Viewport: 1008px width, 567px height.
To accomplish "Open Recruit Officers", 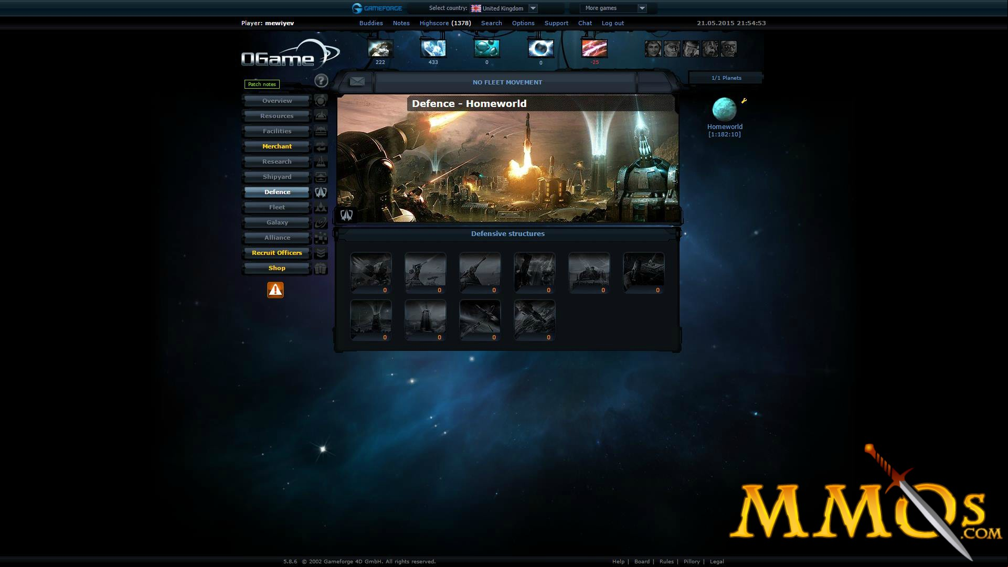I will (277, 253).
